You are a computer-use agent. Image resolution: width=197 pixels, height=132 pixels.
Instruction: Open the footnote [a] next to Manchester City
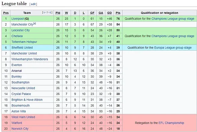(34, 24)
